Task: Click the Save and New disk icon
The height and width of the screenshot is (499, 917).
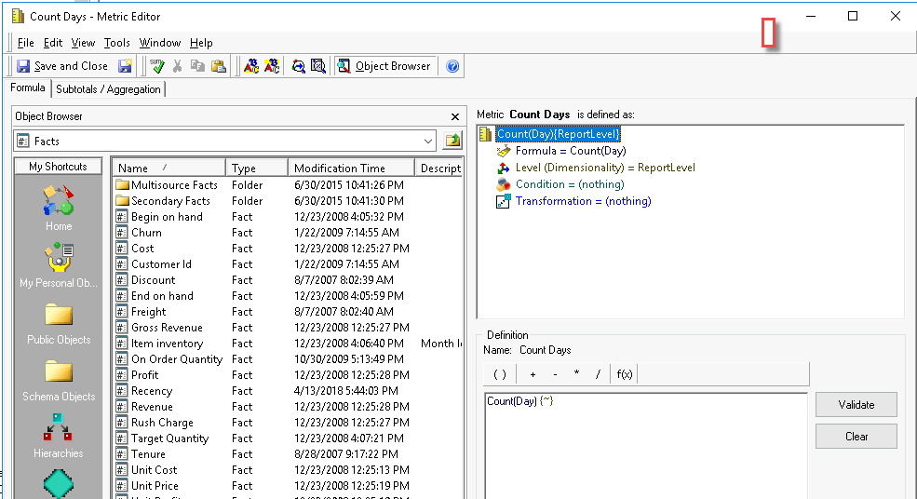Action: point(125,66)
